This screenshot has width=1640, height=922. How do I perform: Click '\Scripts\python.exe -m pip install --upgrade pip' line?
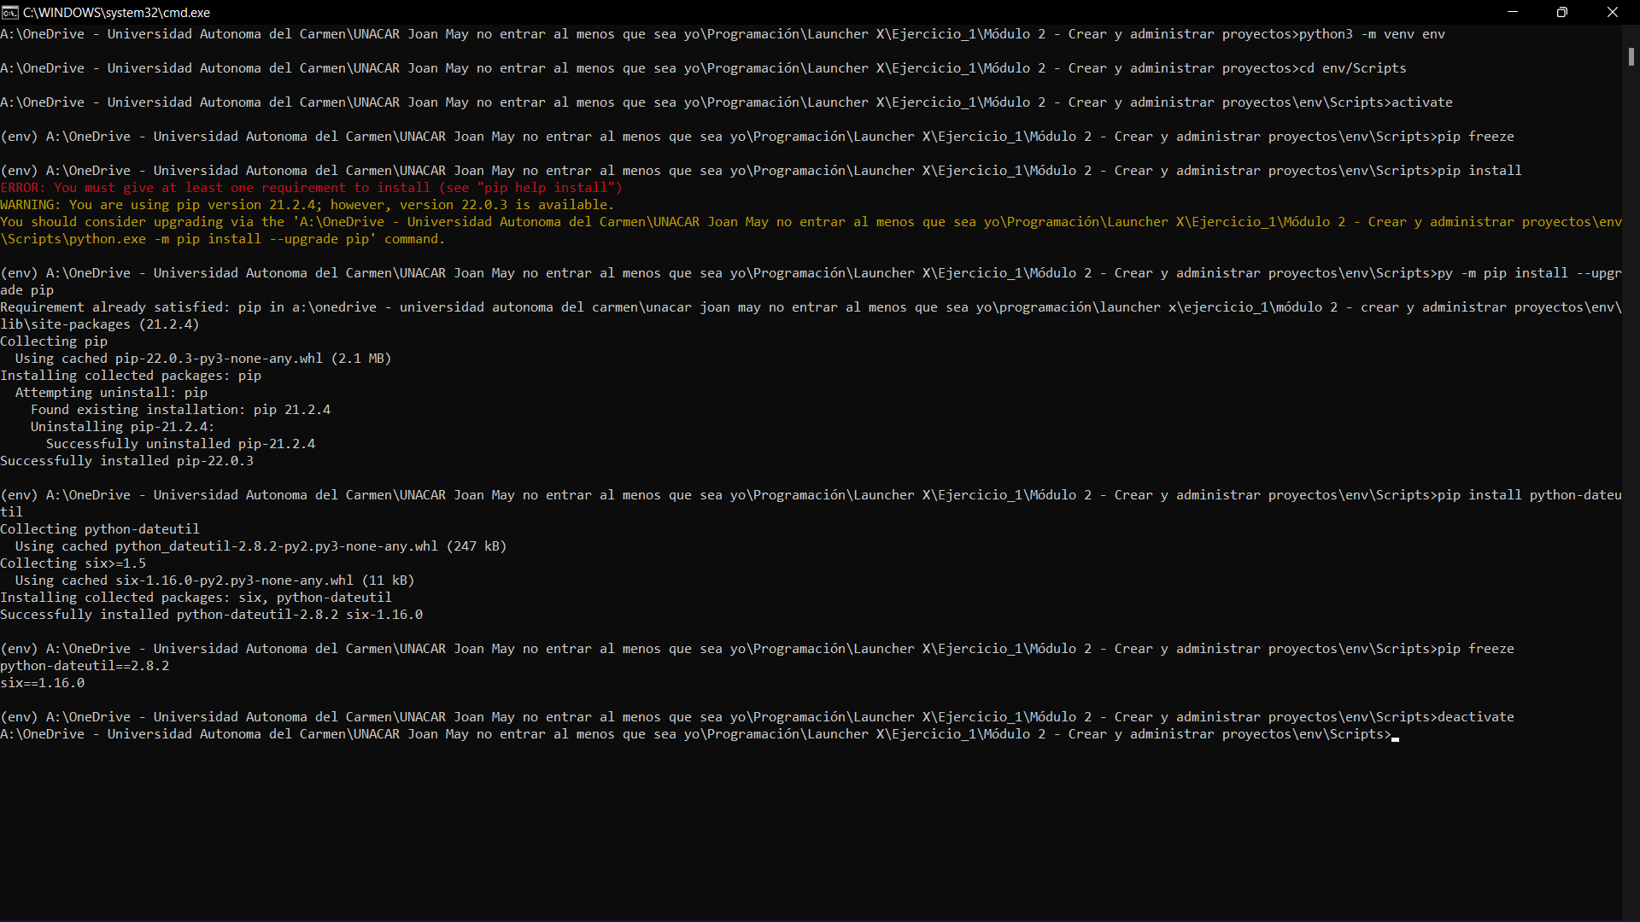223,239
